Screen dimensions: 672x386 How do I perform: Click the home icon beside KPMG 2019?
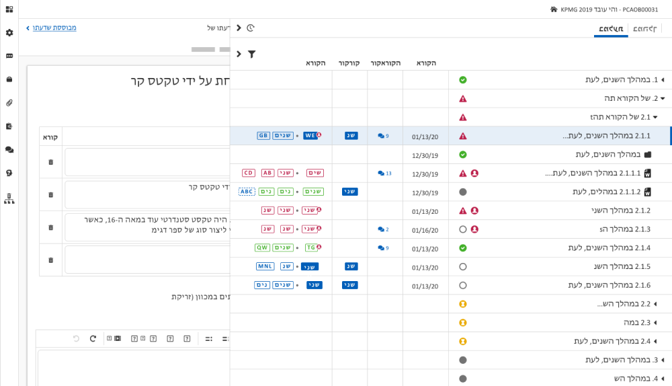click(554, 9)
